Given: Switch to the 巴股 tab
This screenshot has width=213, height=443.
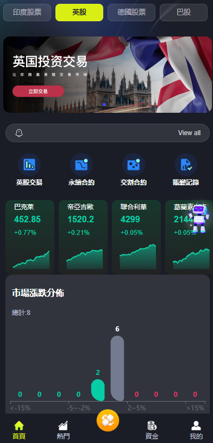Looking at the screenshot, I should [184, 13].
